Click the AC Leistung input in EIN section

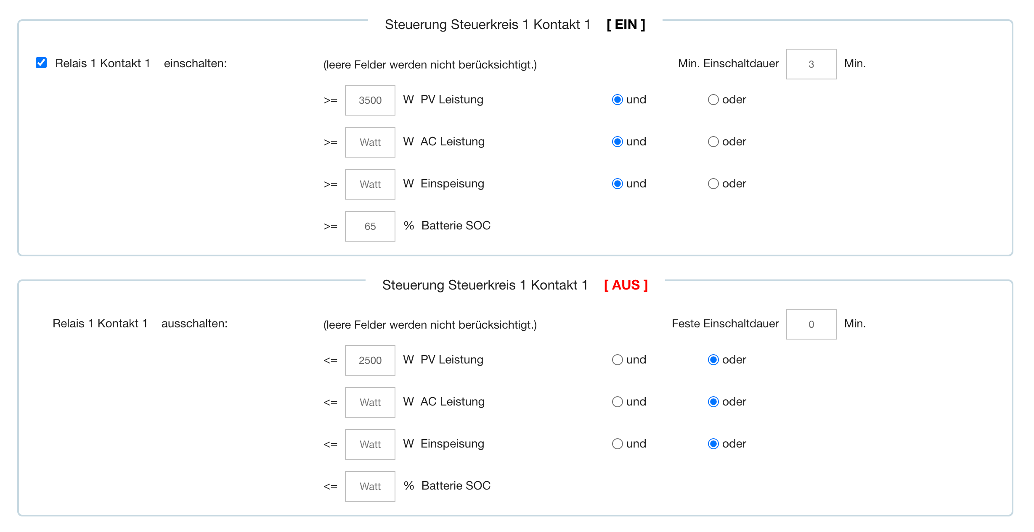370,142
